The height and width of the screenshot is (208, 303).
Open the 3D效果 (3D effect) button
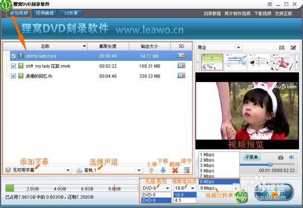pyautogui.click(x=71, y=13)
